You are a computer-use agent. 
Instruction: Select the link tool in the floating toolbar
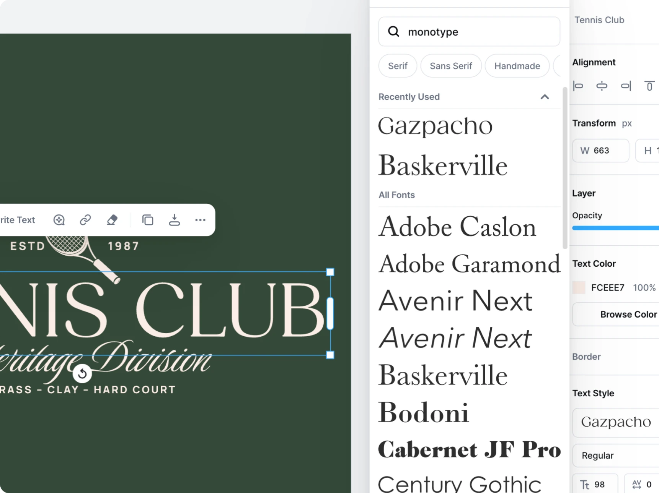pyautogui.click(x=85, y=220)
